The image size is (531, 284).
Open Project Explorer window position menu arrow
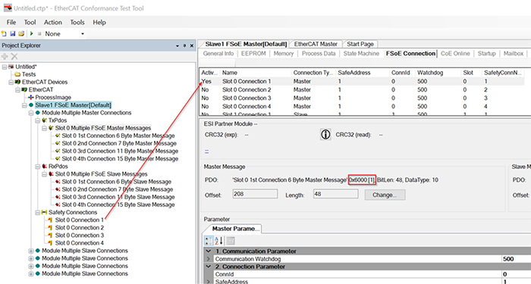(178, 45)
